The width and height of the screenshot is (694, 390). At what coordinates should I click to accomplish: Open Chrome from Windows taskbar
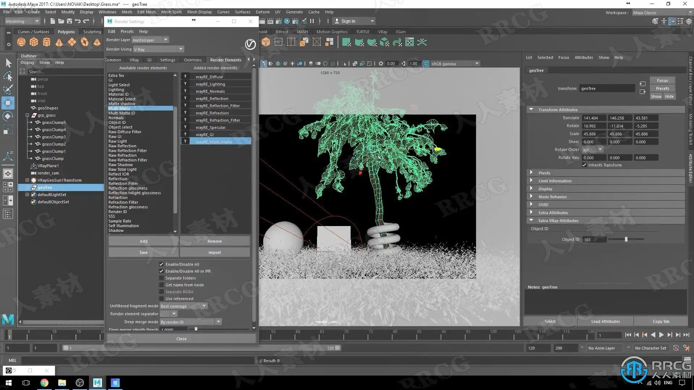(x=44, y=383)
